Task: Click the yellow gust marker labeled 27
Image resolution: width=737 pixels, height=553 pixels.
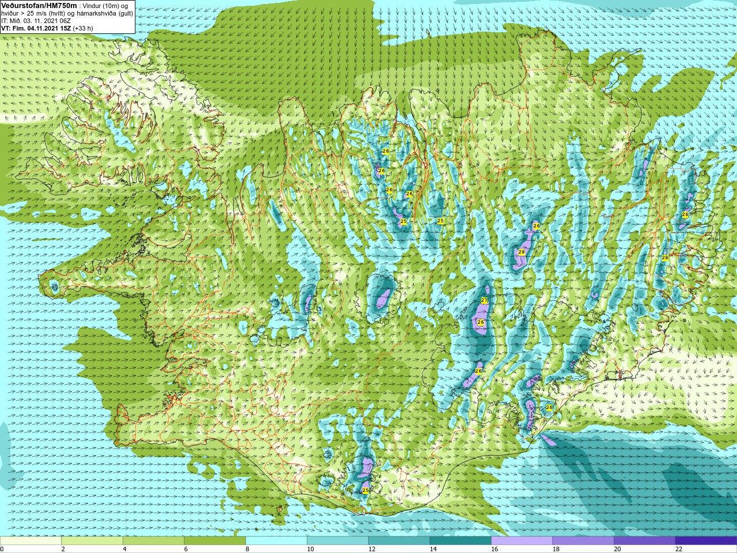Action: [x=484, y=300]
